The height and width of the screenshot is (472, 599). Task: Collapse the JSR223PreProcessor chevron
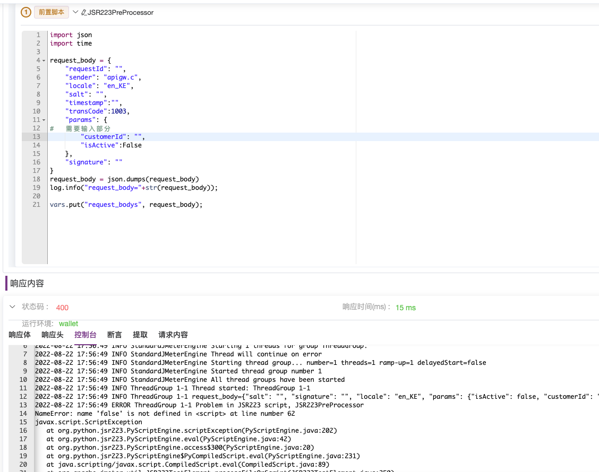tap(75, 12)
